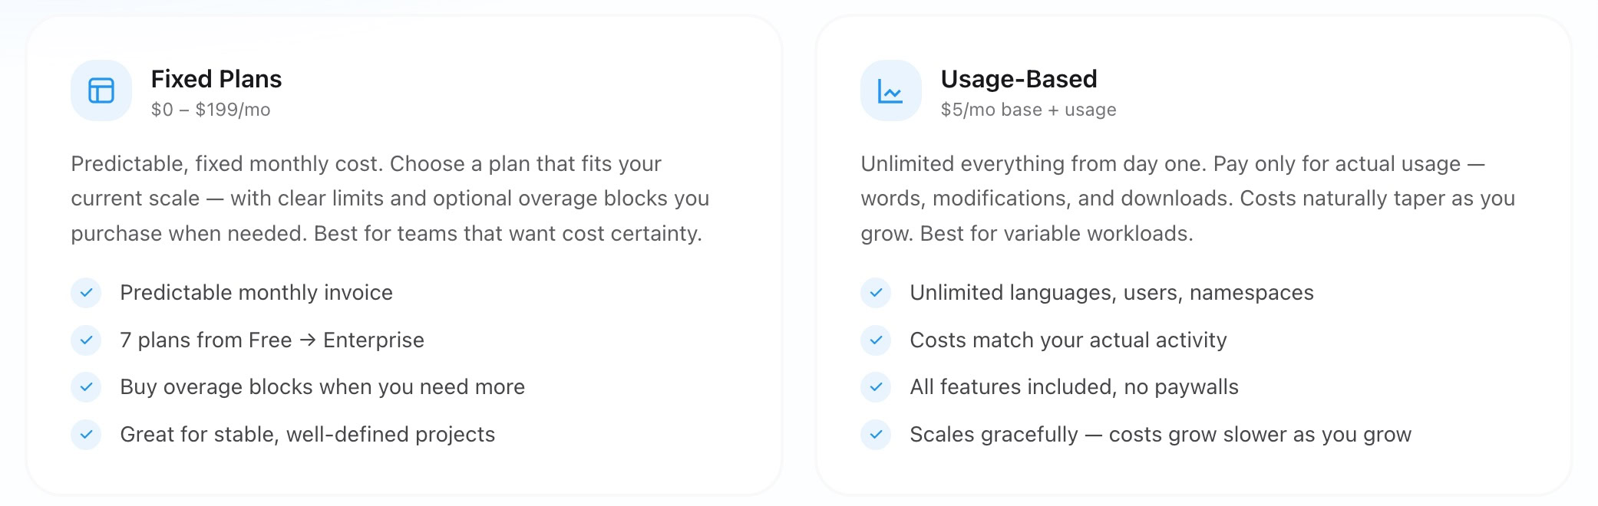Click the $0 – $199/mo price text
This screenshot has width=1598, height=506.
click(x=210, y=110)
